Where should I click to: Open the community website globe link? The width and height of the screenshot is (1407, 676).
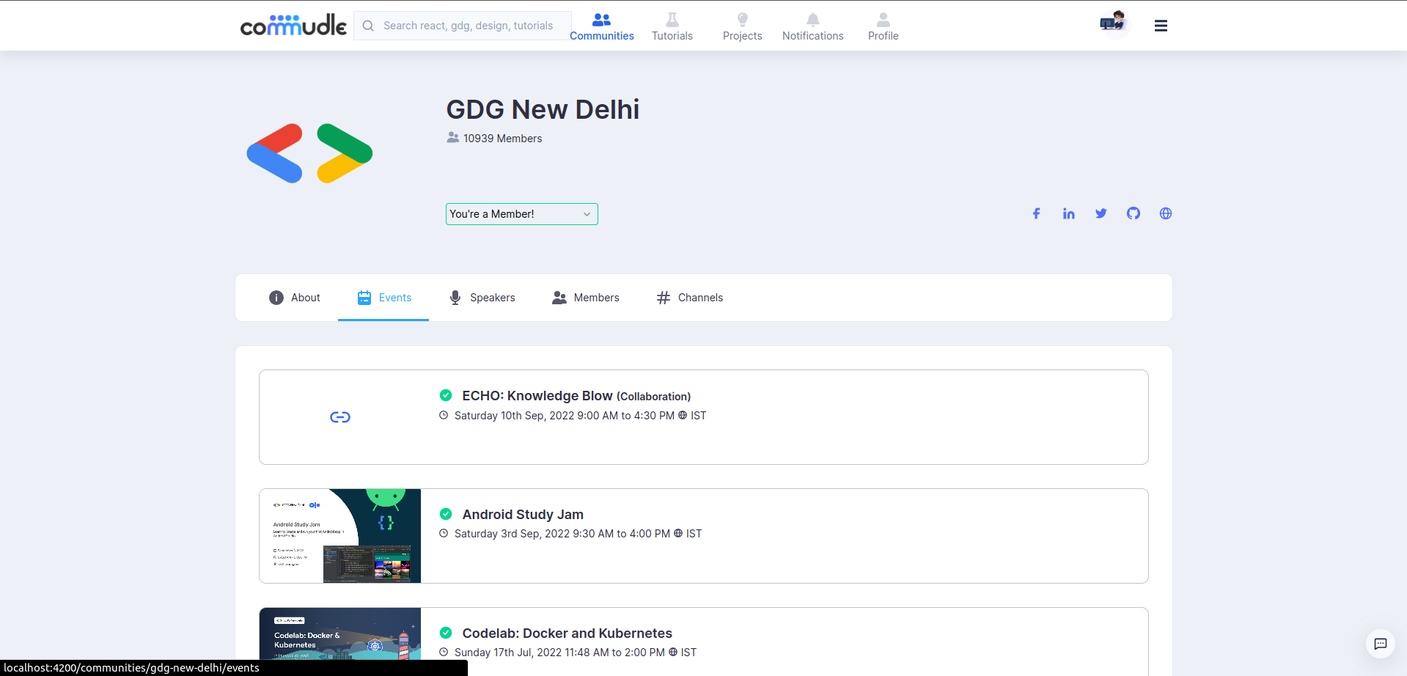coord(1166,213)
